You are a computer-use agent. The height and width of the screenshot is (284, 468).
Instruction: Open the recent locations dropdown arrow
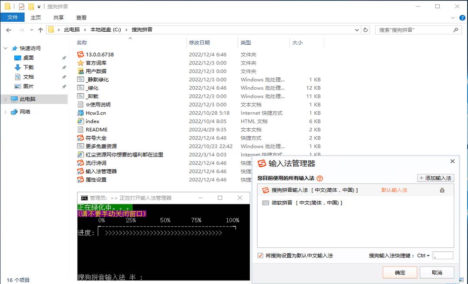[x=32, y=30]
